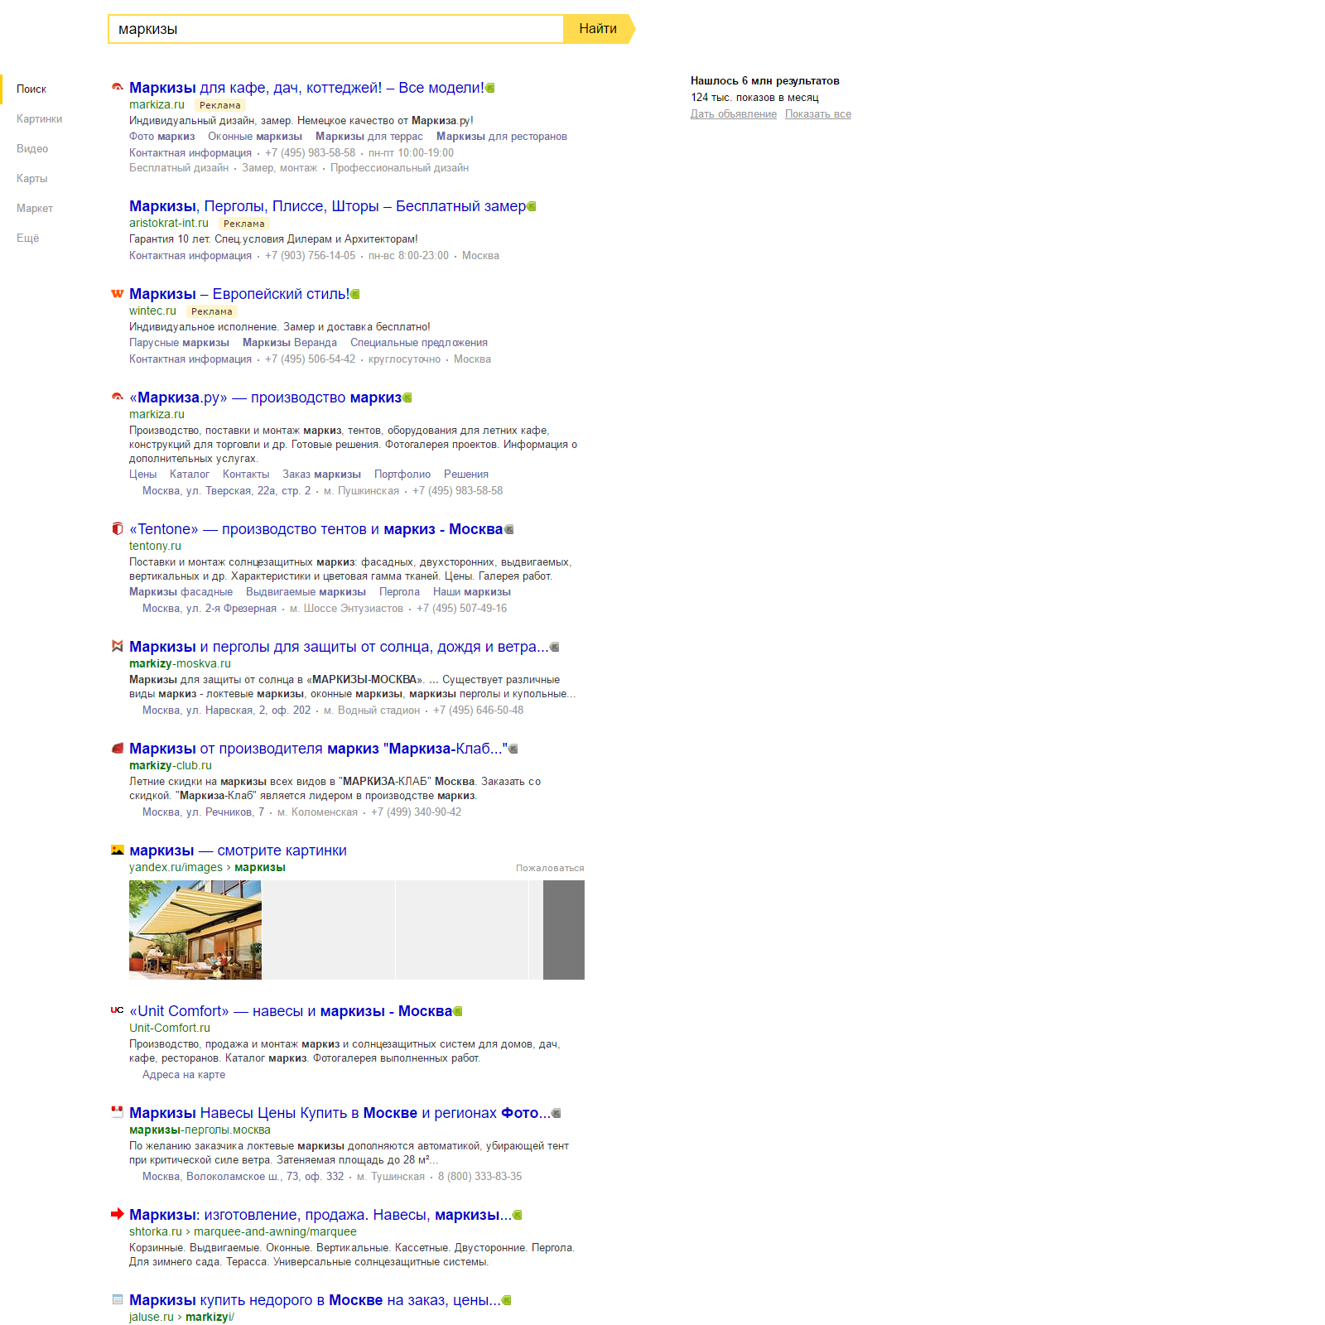Screen dimensions: 1325x1325
Task: Click the search query input field
Action: pos(335,29)
